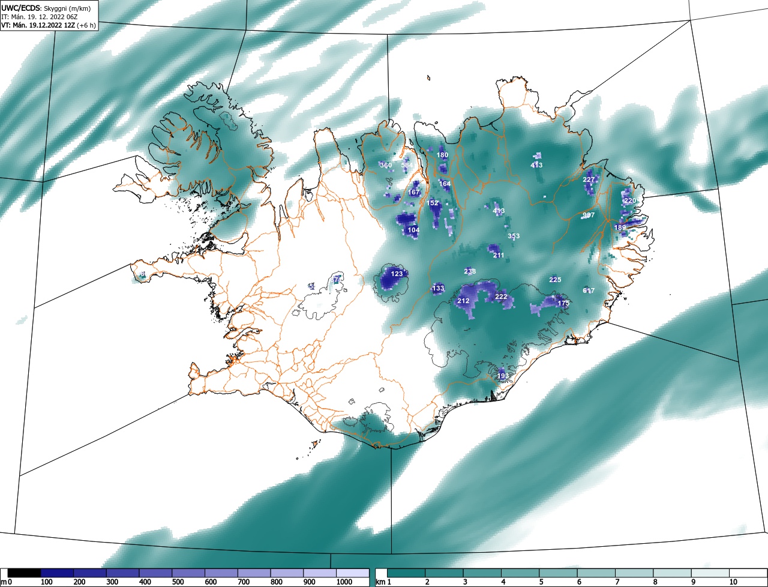This screenshot has width=768, height=587.
Task: Click the '167' visibility label
Action: tap(414, 193)
